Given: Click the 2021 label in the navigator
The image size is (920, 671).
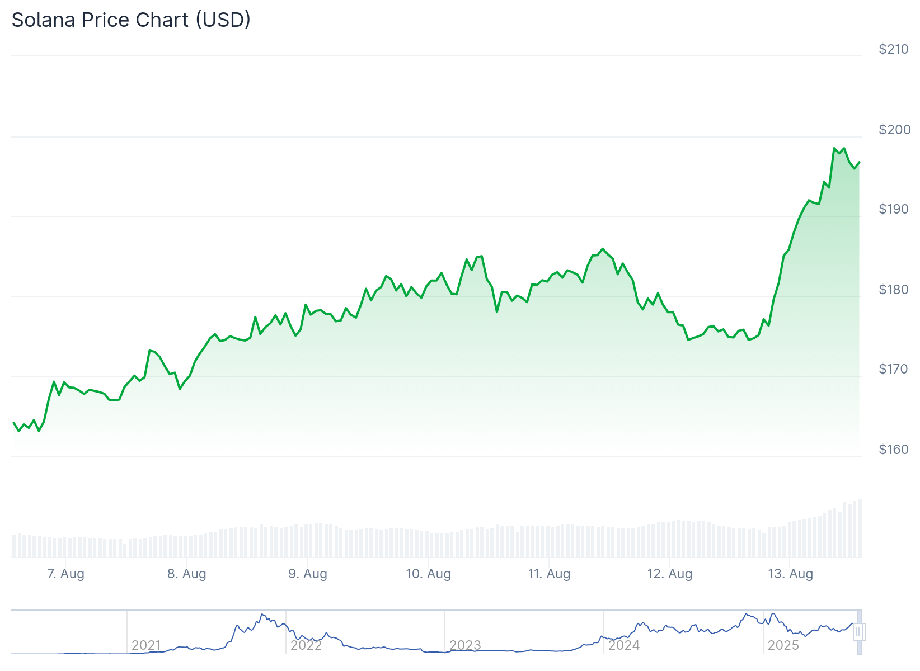Looking at the screenshot, I should 146,645.
